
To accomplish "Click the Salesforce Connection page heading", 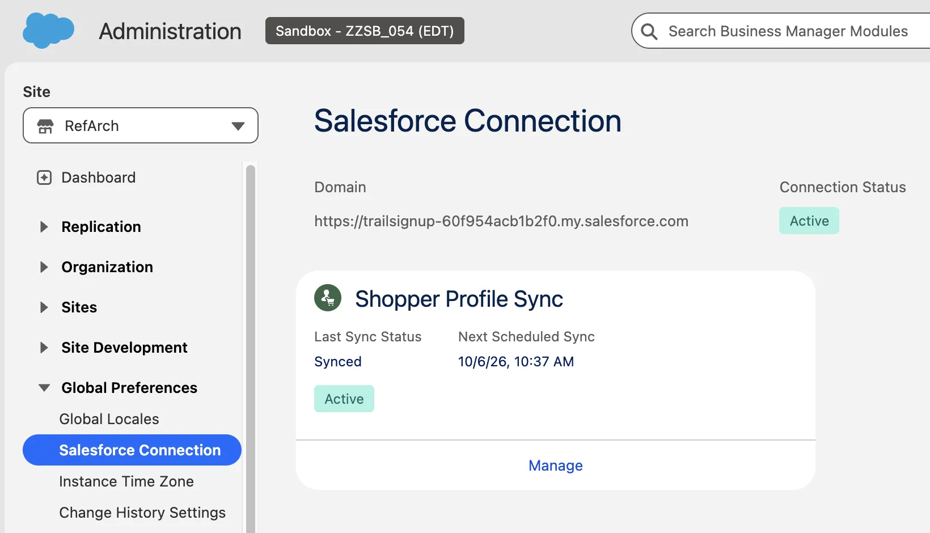I will coord(468,121).
